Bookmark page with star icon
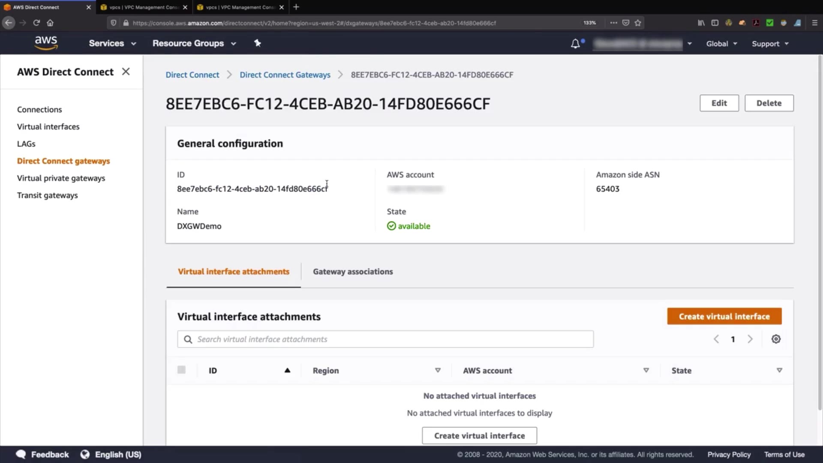The image size is (823, 463). point(638,23)
